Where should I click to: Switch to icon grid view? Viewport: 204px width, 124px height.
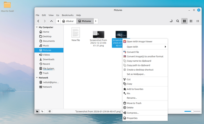tap(184, 21)
